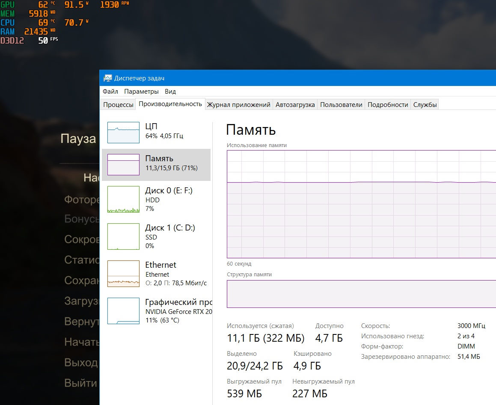496x405 pixels.
Task: Select the Ethernet graph thumbnail
Action: coord(123,274)
